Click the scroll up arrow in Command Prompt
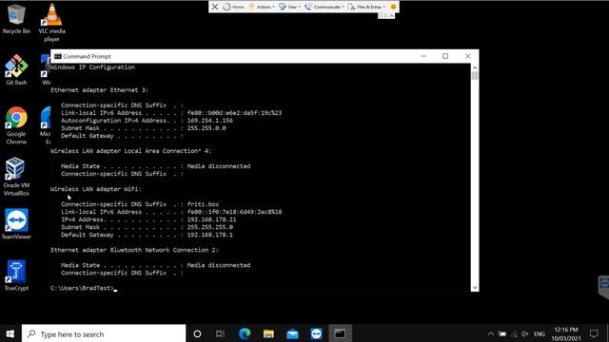Image resolution: width=609 pixels, height=342 pixels. [x=475, y=67]
